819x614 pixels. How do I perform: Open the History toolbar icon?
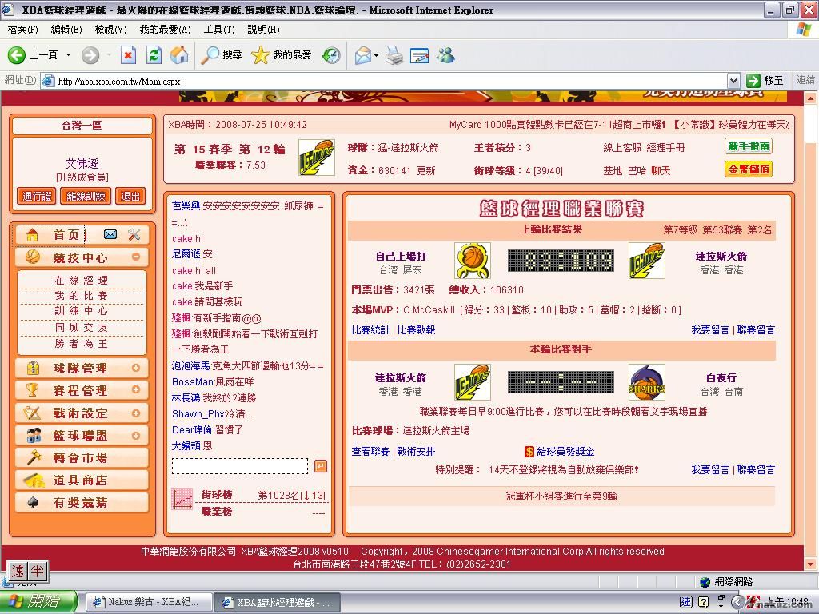click(x=331, y=55)
